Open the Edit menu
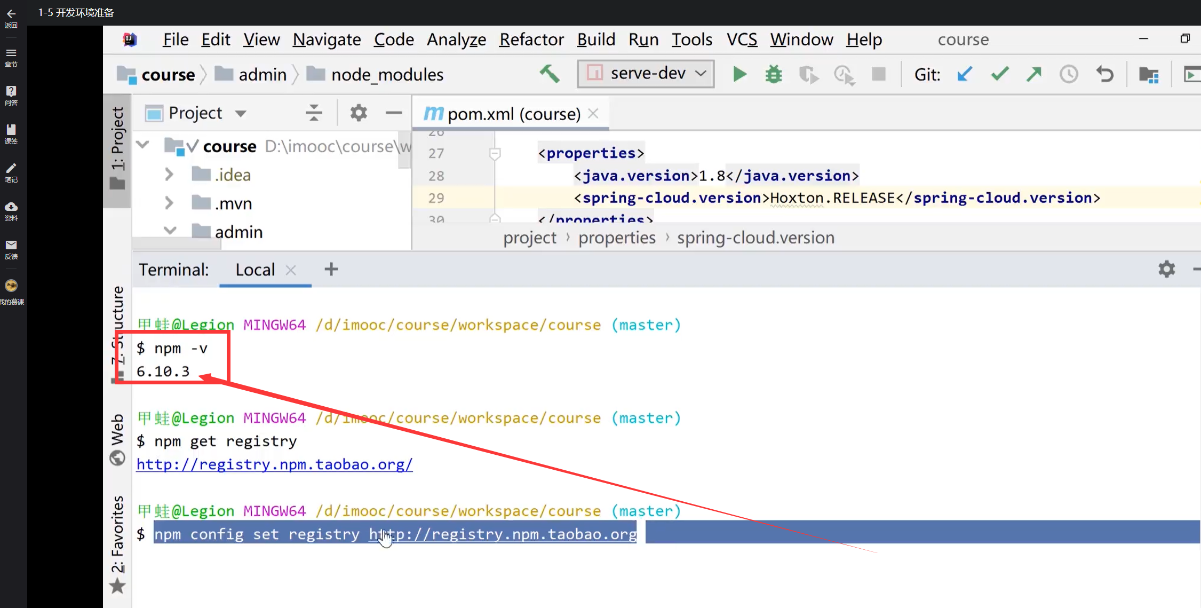Screen dimensions: 1201x608 (216, 40)
